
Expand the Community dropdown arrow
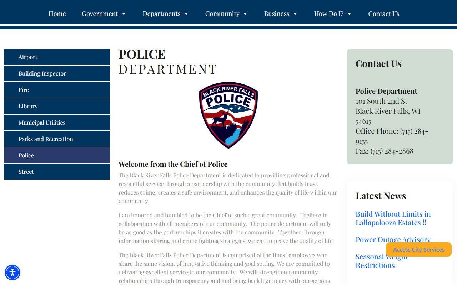245,14
